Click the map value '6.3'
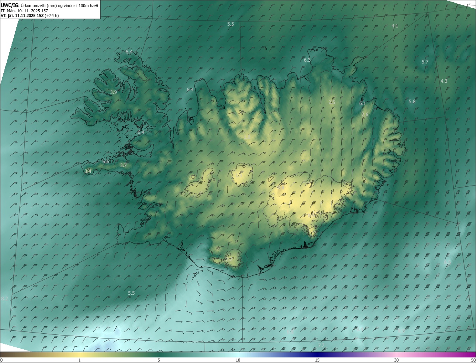 point(307,60)
